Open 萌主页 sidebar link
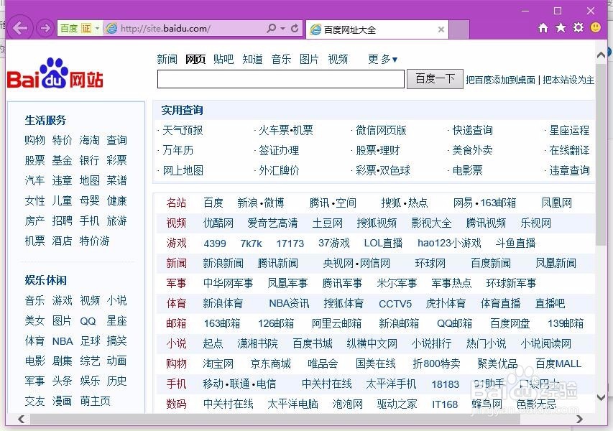 coord(95,401)
